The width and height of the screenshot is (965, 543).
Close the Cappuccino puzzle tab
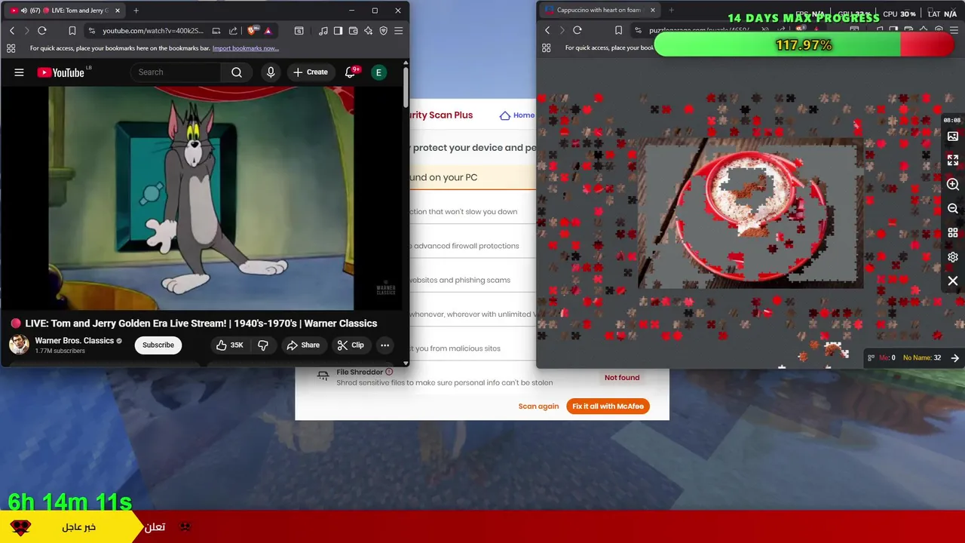tap(653, 11)
